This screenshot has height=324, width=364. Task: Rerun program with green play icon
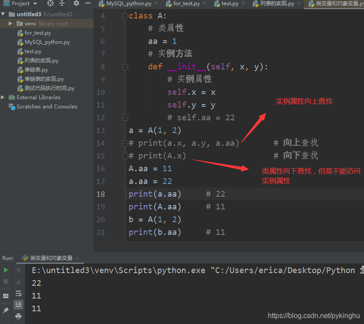coord(6,270)
